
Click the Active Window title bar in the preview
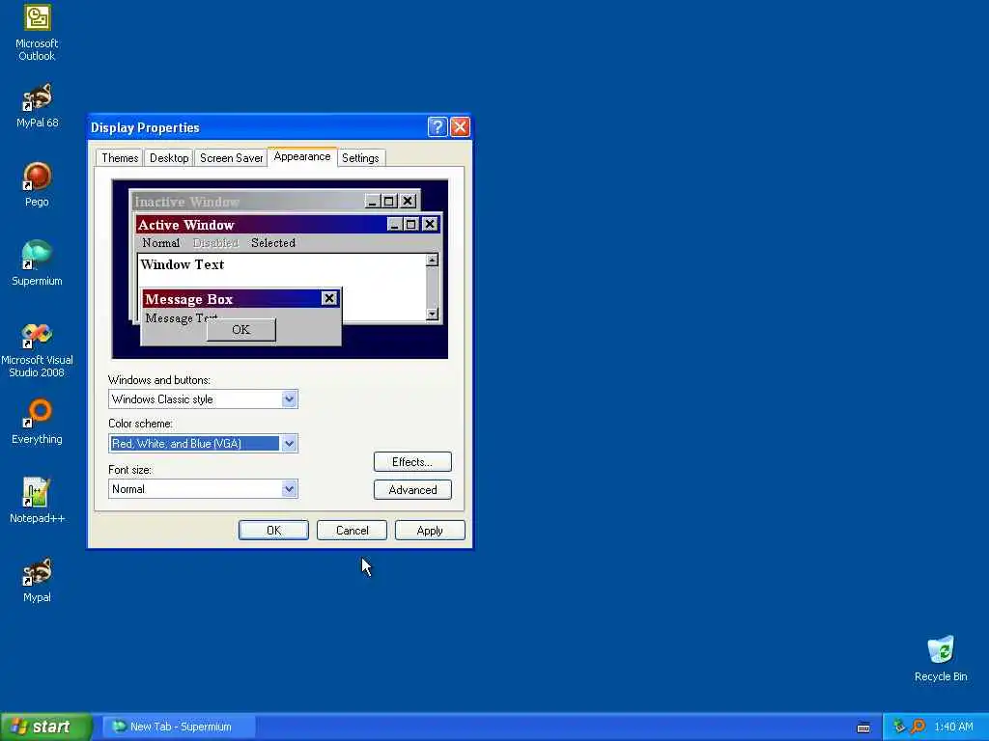(288, 224)
